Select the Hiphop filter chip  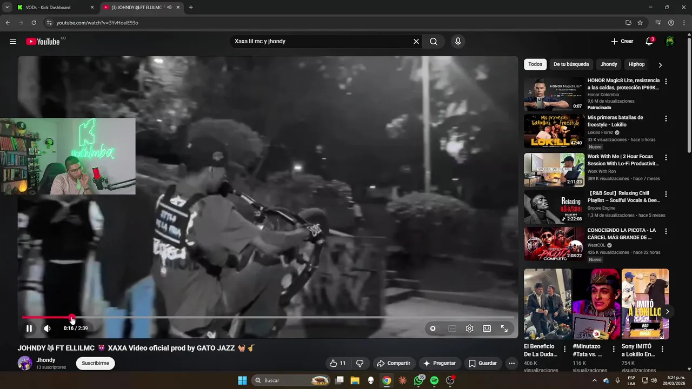[636, 64]
